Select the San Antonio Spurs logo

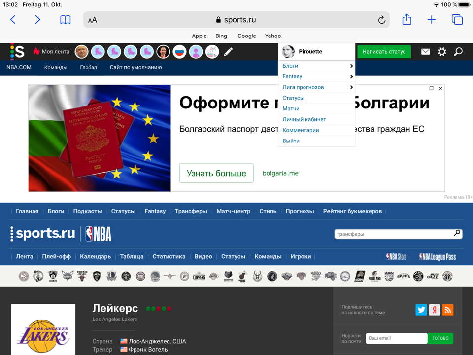(404, 276)
